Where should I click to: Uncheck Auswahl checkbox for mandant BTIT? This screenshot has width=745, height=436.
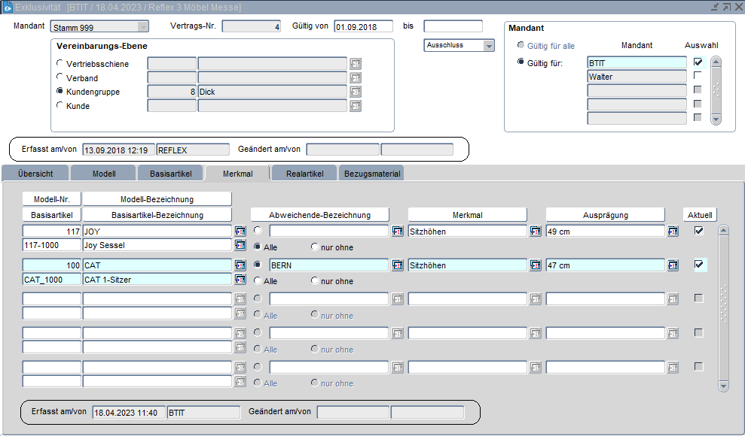pyautogui.click(x=698, y=62)
